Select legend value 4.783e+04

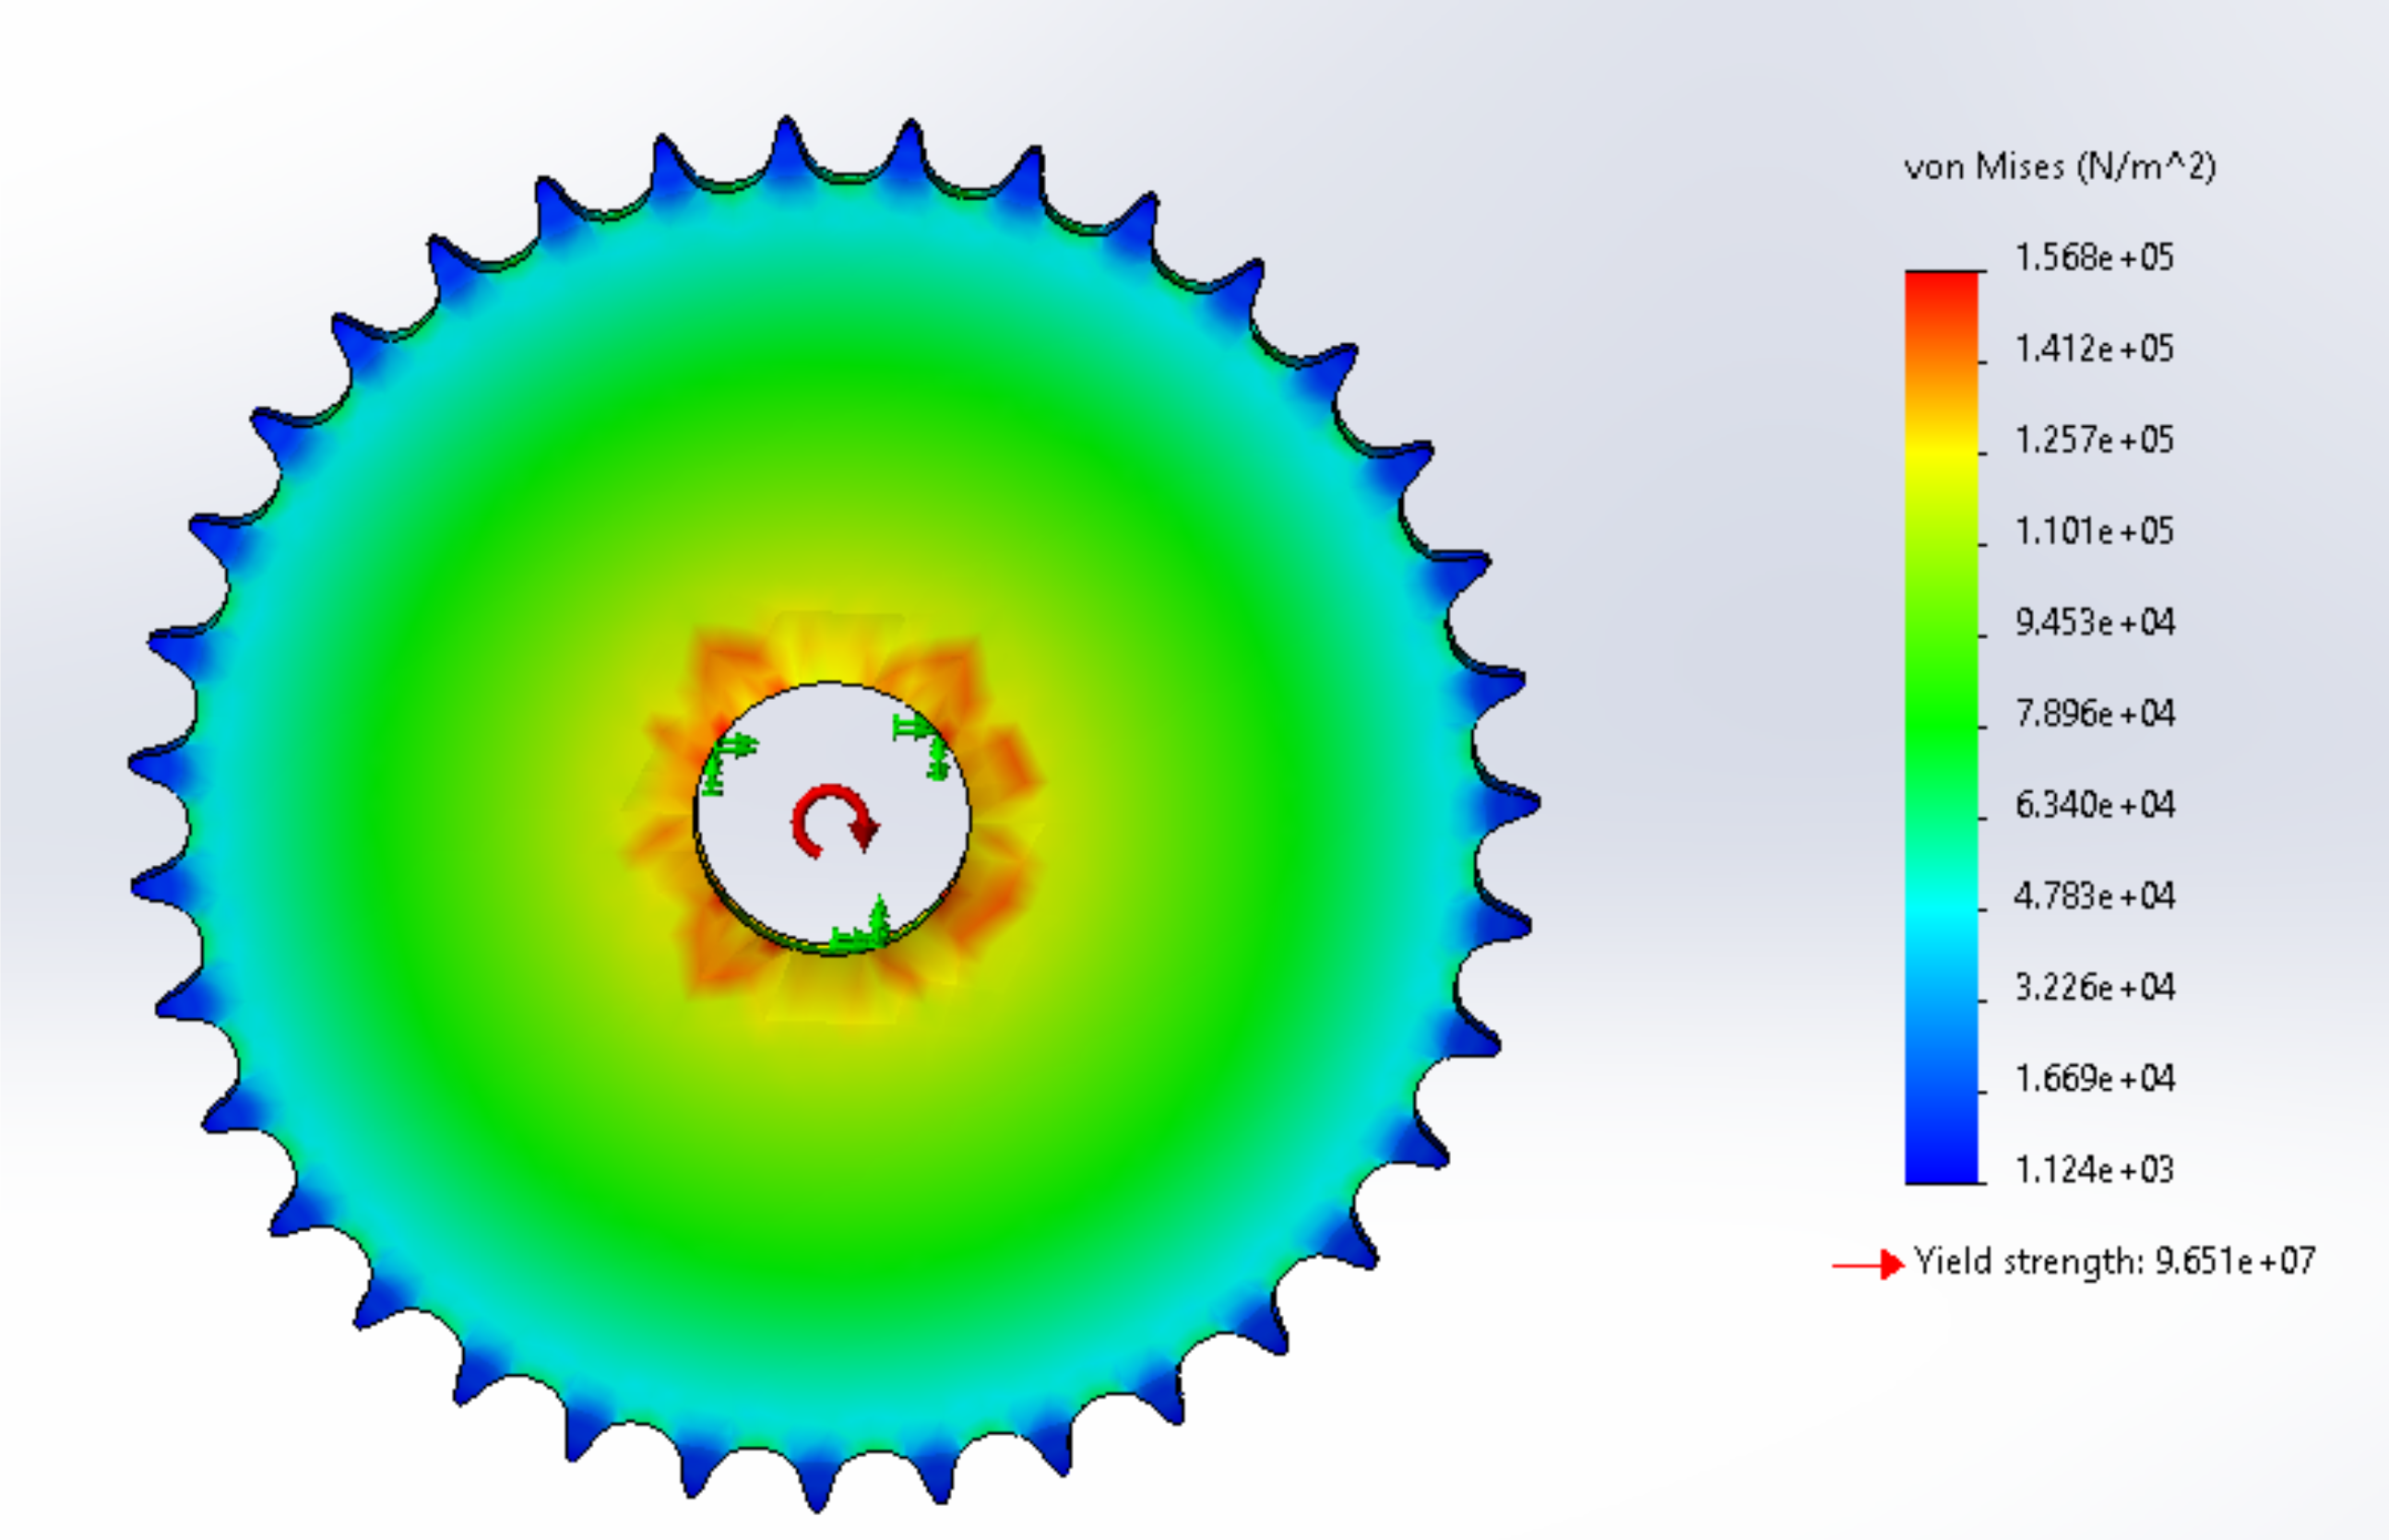pyautogui.click(x=2094, y=896)
